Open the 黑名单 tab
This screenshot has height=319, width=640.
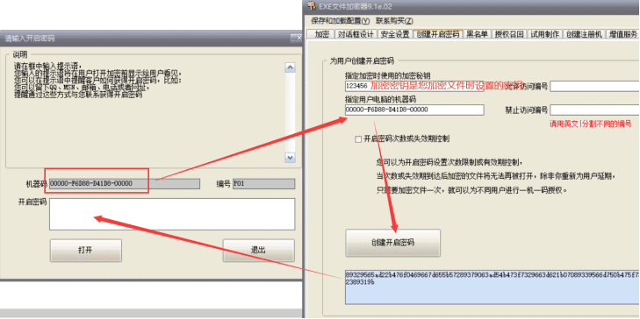[477, 34]
